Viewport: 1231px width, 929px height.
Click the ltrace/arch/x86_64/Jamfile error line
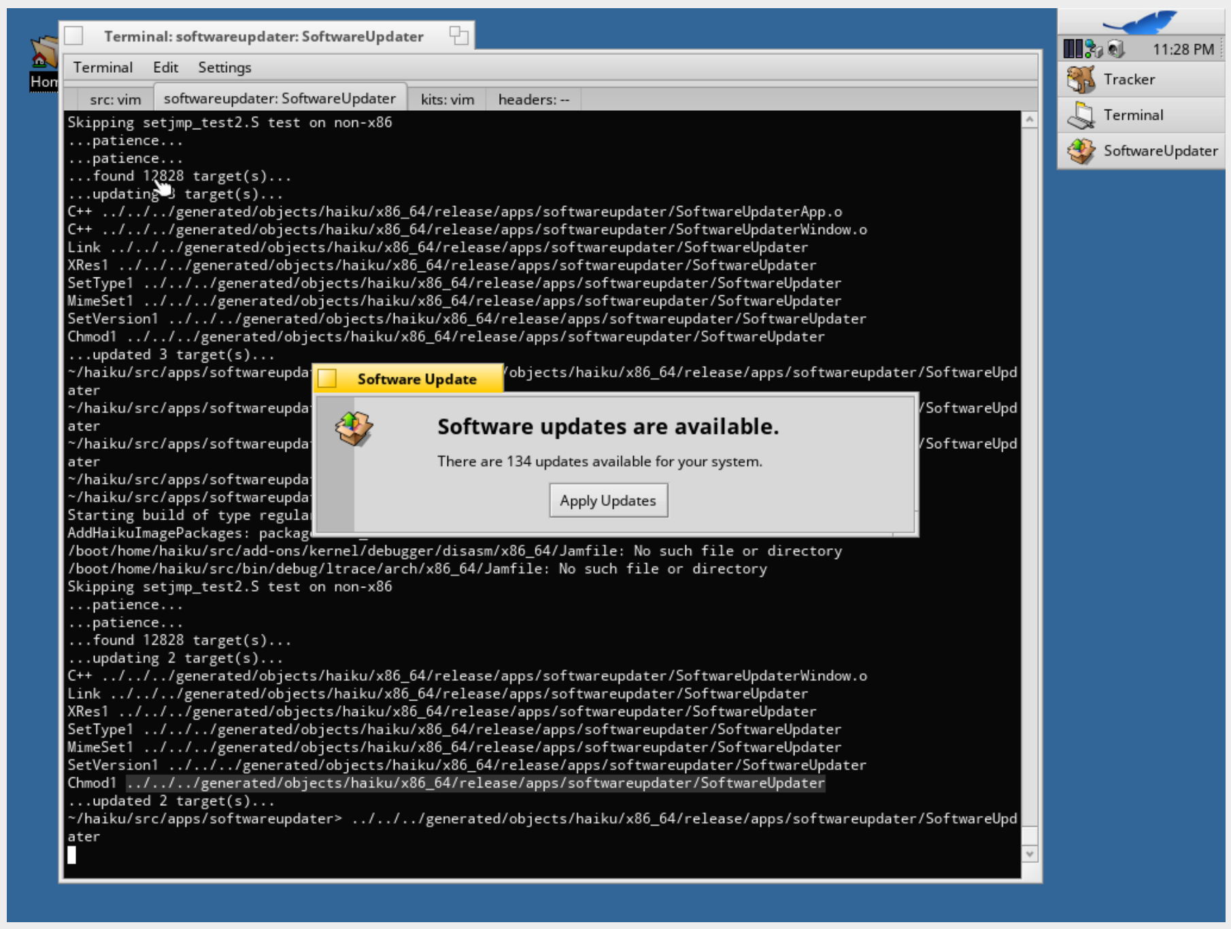click(x=417, y=569)
